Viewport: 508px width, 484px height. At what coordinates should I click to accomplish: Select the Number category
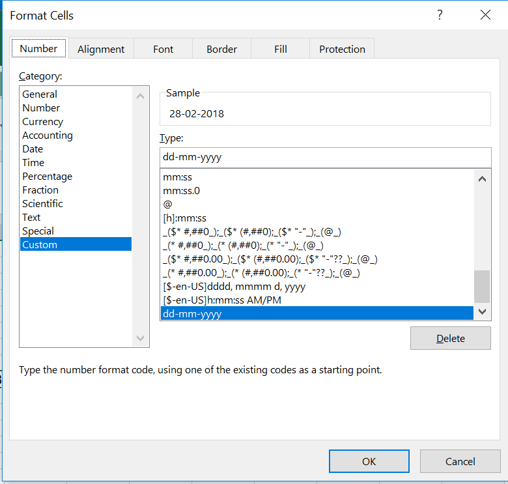click(76, 108)
